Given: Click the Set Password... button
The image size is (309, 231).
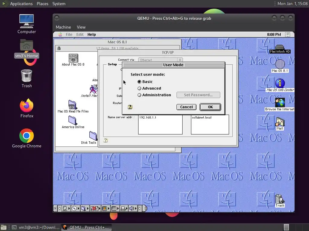Looking at the screenshot, I should (198, 95).
